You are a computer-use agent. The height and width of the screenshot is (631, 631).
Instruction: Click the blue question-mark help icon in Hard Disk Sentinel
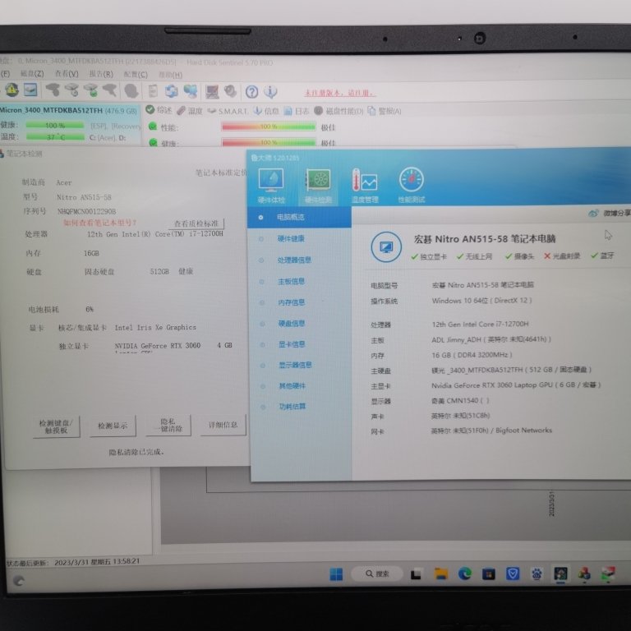click(x=252, y=92)
